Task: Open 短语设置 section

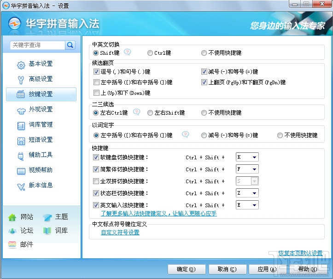Action: (x=41, y=139)
